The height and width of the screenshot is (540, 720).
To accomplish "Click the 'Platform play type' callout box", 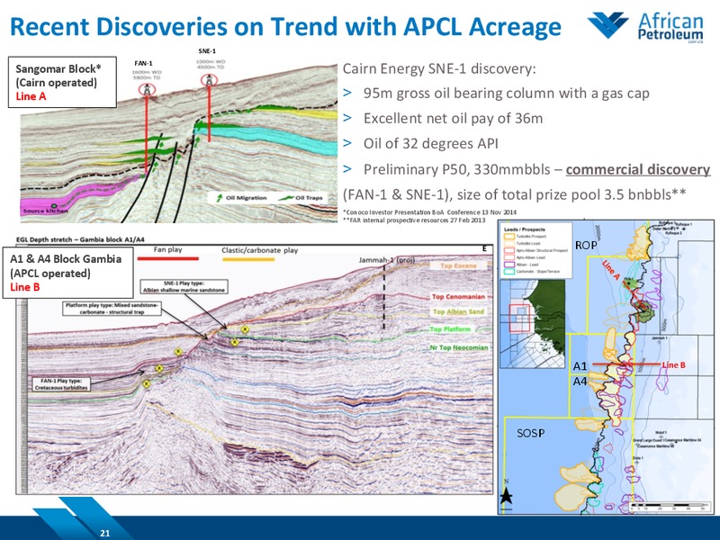I will click(x=112, y=308).
